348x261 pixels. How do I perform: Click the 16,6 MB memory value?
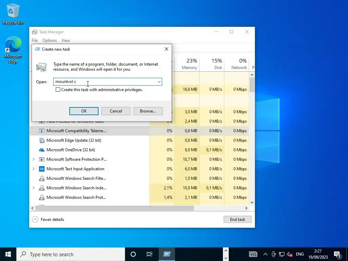pyautogui.click(x=190, y=89)
